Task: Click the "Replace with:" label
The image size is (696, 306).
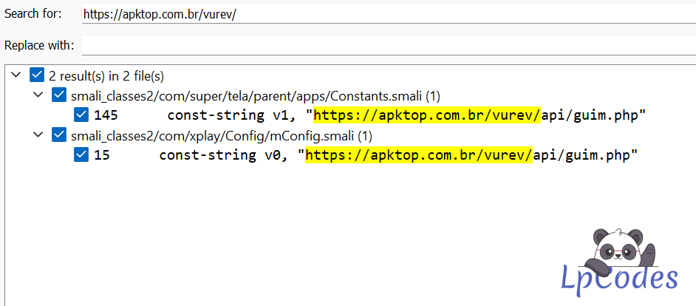Action: pyautogui.click(x=39, y=46)
